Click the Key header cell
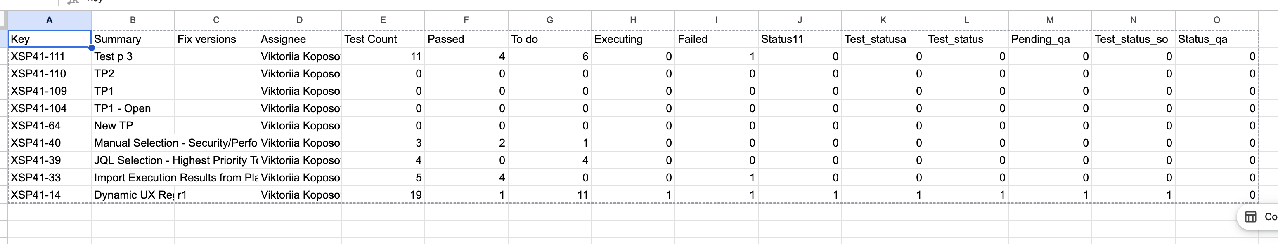The image size is (1278, 244). point(49,39)
